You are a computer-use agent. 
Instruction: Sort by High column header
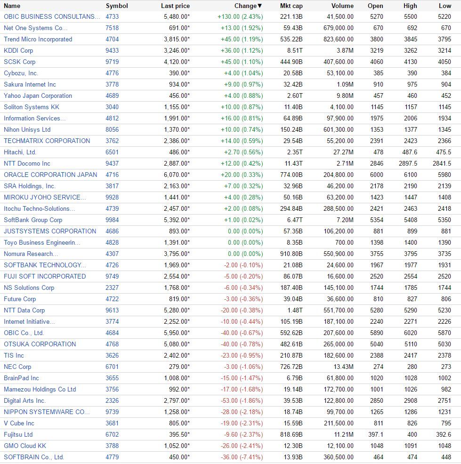(x=410, y=6)
